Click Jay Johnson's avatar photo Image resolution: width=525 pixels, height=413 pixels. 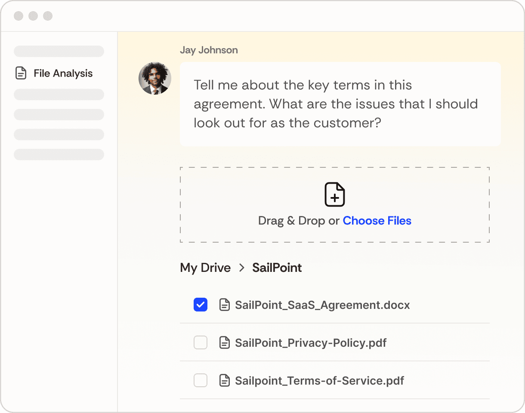click(155, 78)
